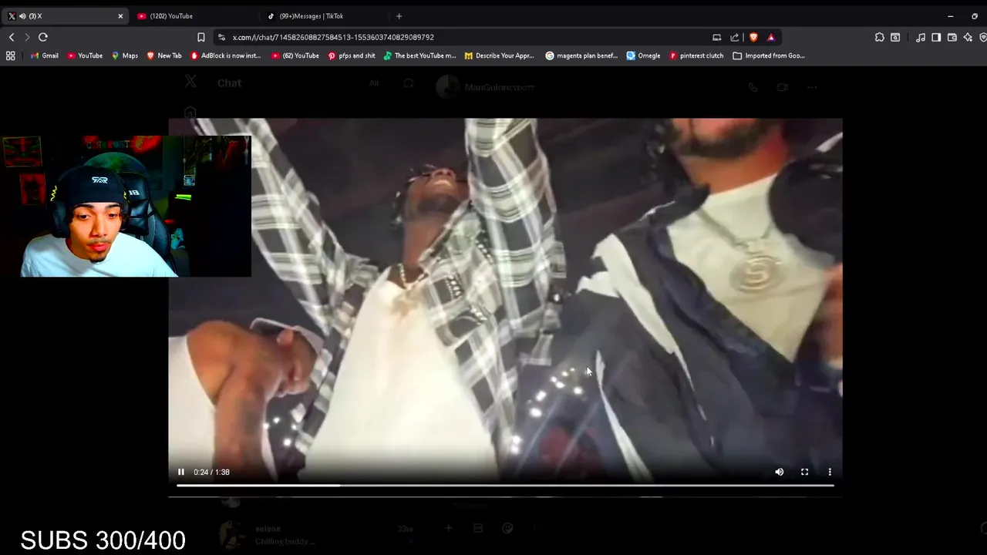This screenshot has height=555, width=987.
Task: Open the New Tab bookmark
Action: [163, 55]
